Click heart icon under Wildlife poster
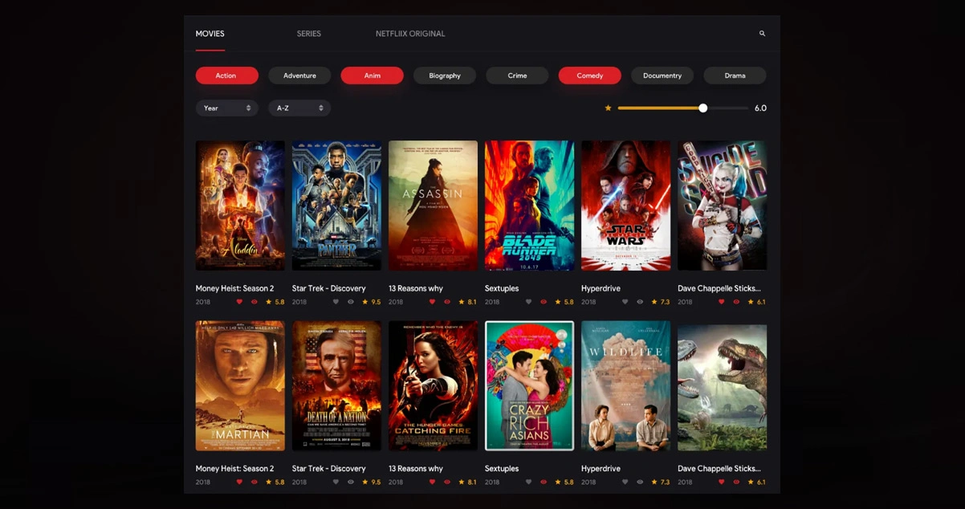The image size is (965, 509). [625, 483]
